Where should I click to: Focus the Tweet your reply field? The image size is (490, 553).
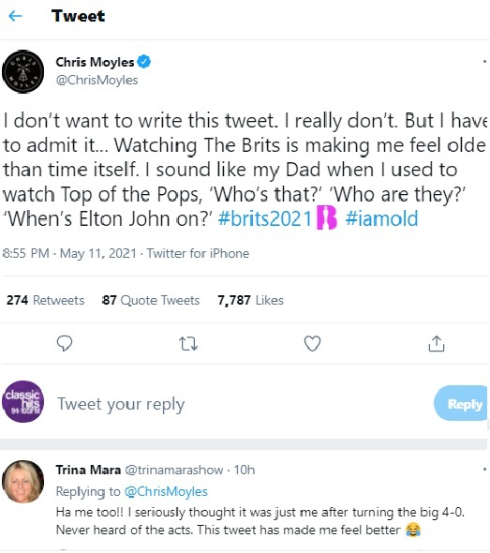pos(244,404)
